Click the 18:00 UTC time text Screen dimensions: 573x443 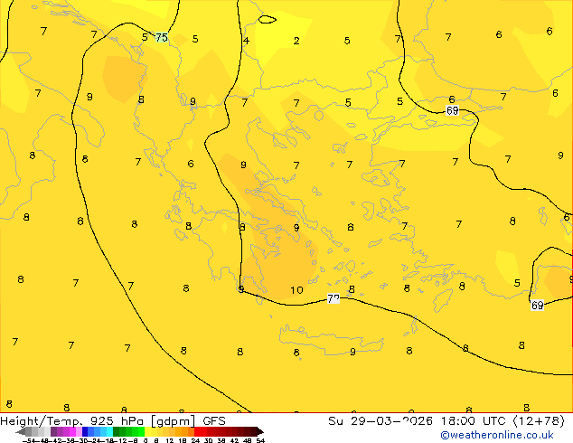pyautogui.click(x=475, y=421)
